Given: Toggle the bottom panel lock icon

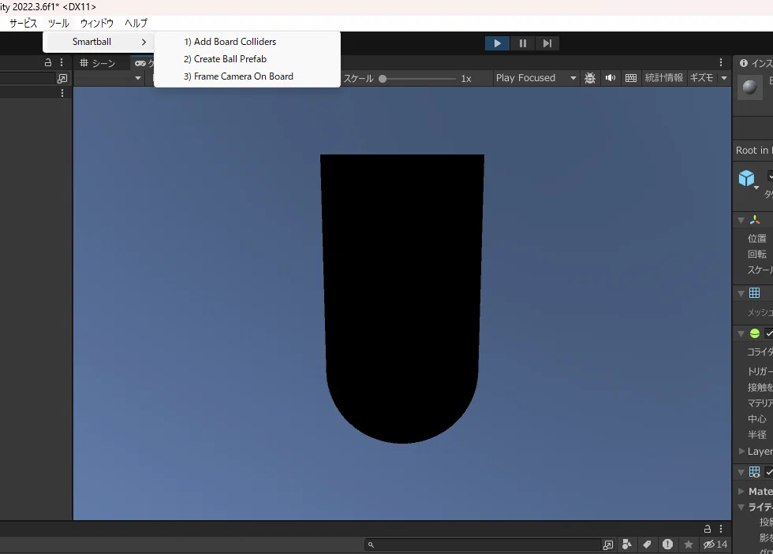Looking at the screenshot, I should pyautogui.click(x=707, y=529).
